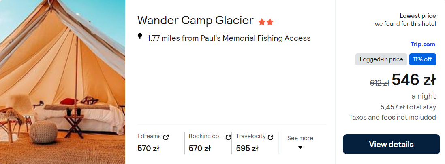
Task: Click the Booking.com external link icon
Action: pos(228,137)
